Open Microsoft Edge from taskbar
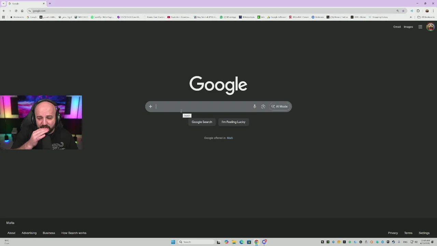Screen dimensions: 437x246 [241, 242]
